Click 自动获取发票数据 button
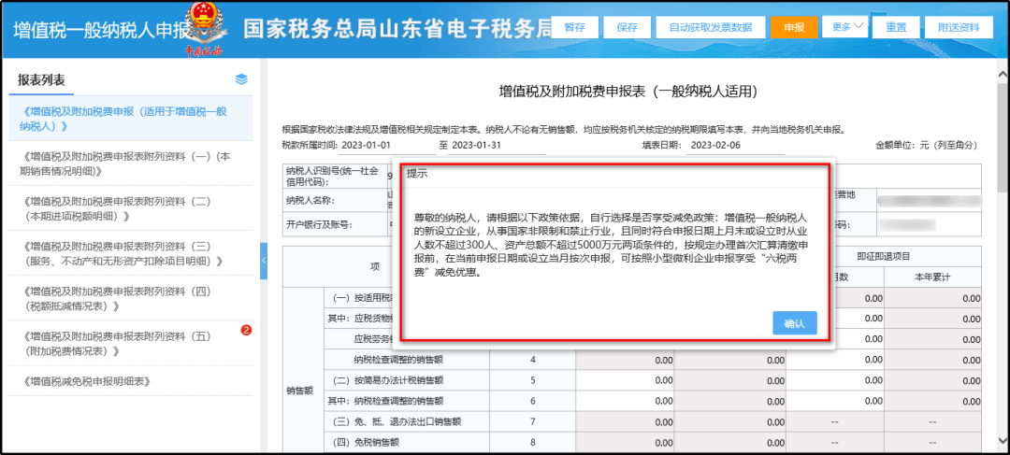1010x455 pixels. 711,27
